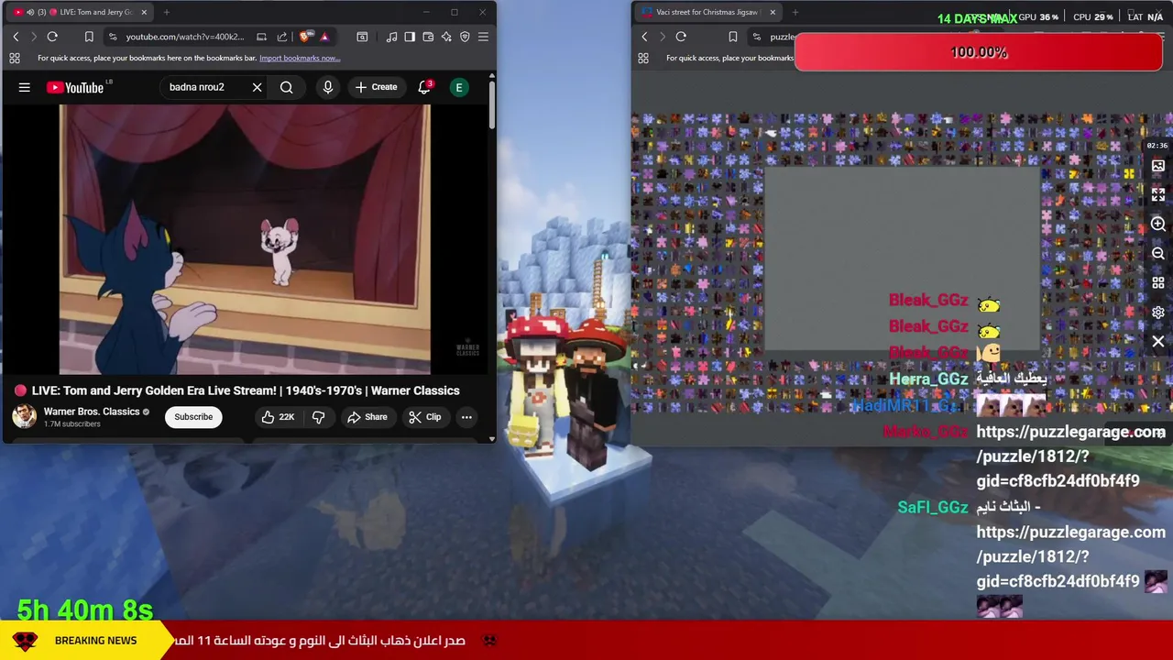Bookmark the puzzle page
Viewport: 1173px width, 660px height.
pyautogui.click(x=732, y=37)
